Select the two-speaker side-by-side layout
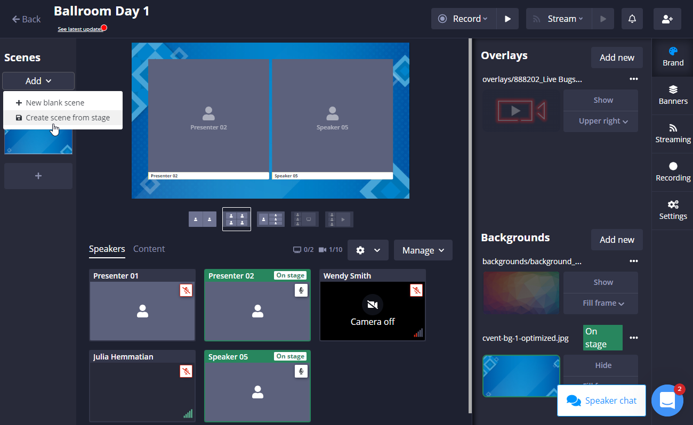Image resolution: width=693 pixels, height=425 pixels. click(x=203, y=219)
